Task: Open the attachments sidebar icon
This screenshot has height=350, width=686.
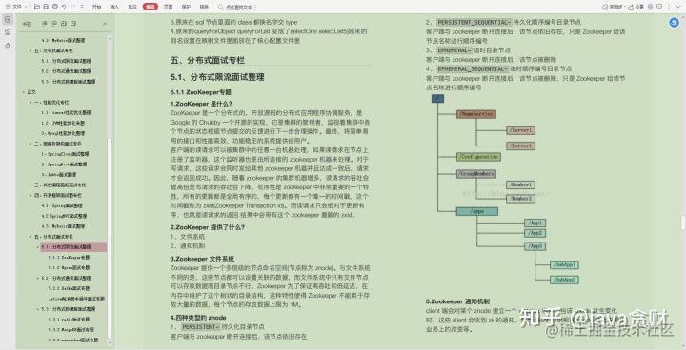Action: tap(8, 46)
